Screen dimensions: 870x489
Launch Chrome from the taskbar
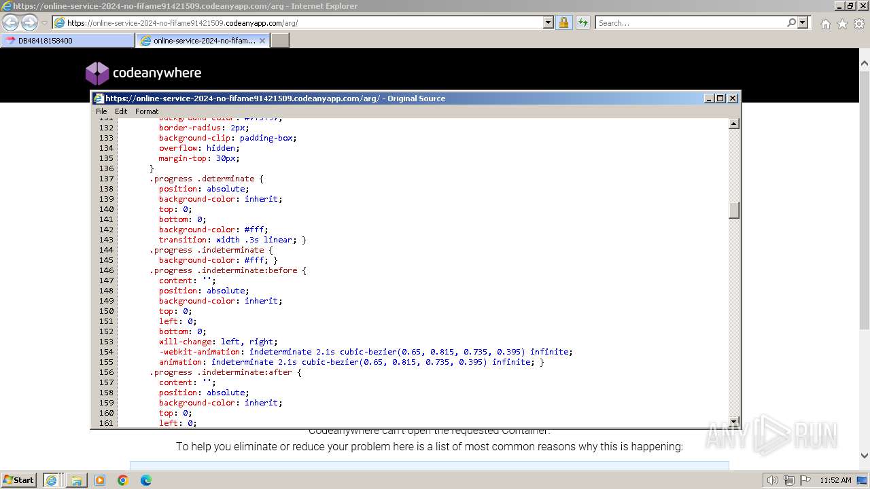[123, 480]
